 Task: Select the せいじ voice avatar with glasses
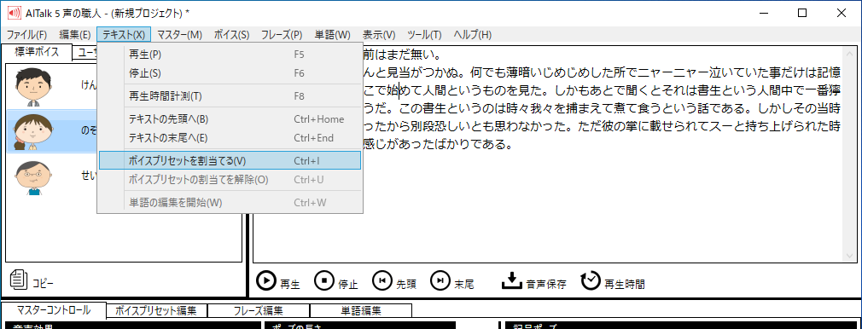[32, 178]
